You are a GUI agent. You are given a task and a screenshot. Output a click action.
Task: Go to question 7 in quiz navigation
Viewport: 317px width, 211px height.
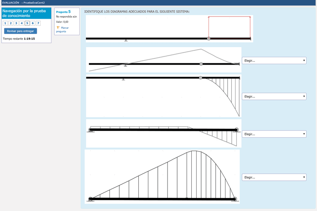tap(38, 23)
